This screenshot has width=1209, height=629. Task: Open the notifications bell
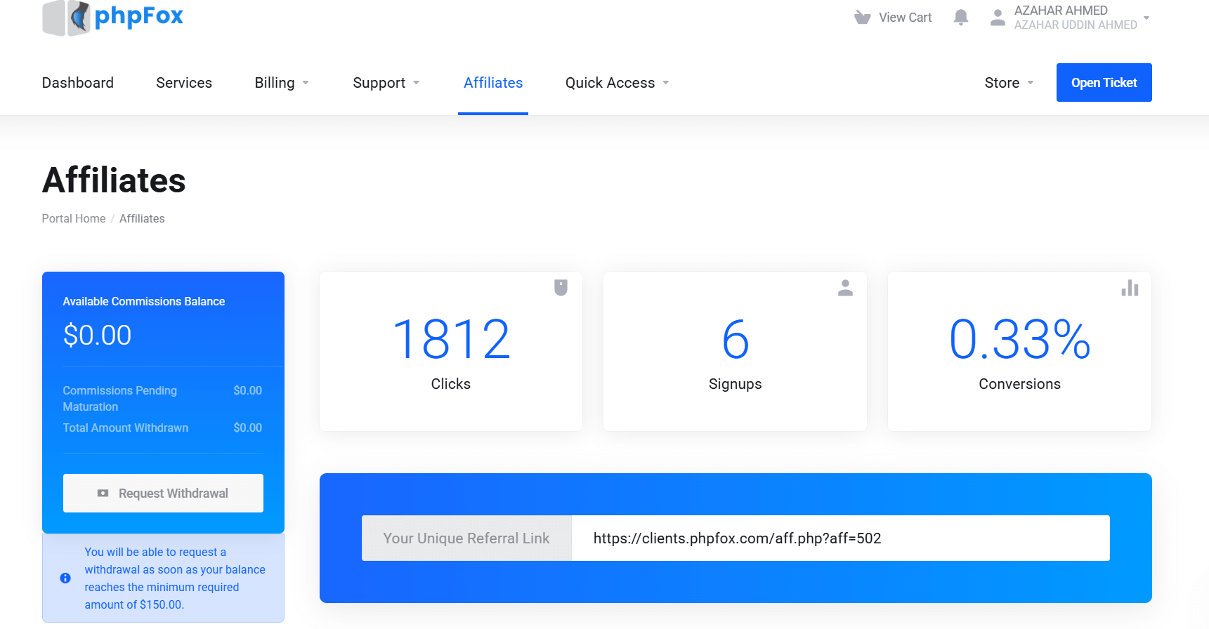click(960, 18)
